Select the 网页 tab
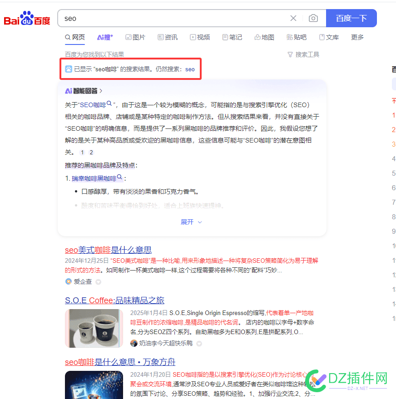This screenshot has height=399, width=396. (75, 37)
